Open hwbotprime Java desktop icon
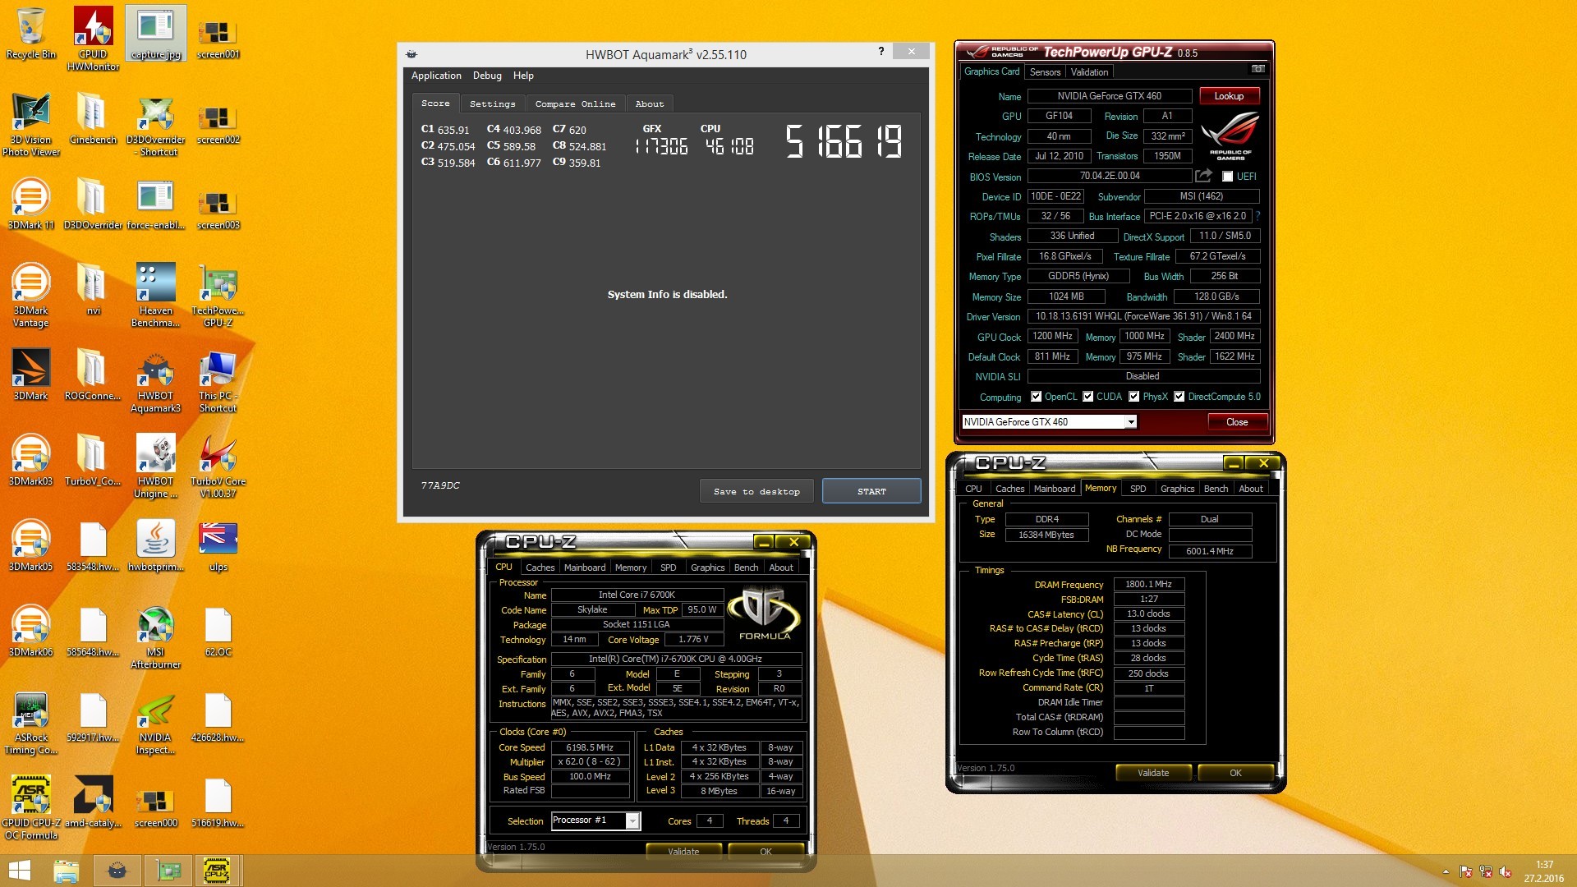Screen dimensions: 1577x887 click(x=155, y=545)
